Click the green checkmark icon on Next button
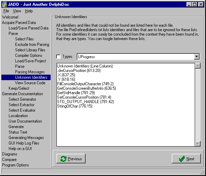This screenshot has width=206, height=176. (182, 159)
